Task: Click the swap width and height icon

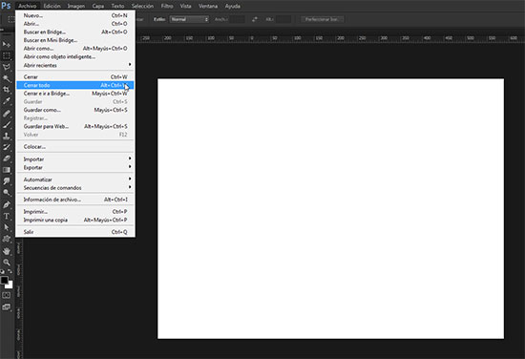Action: 255,19
